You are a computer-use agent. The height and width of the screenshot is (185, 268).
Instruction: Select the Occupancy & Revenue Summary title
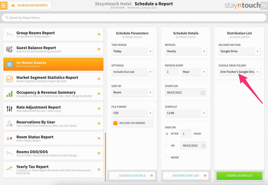point(46,92)
